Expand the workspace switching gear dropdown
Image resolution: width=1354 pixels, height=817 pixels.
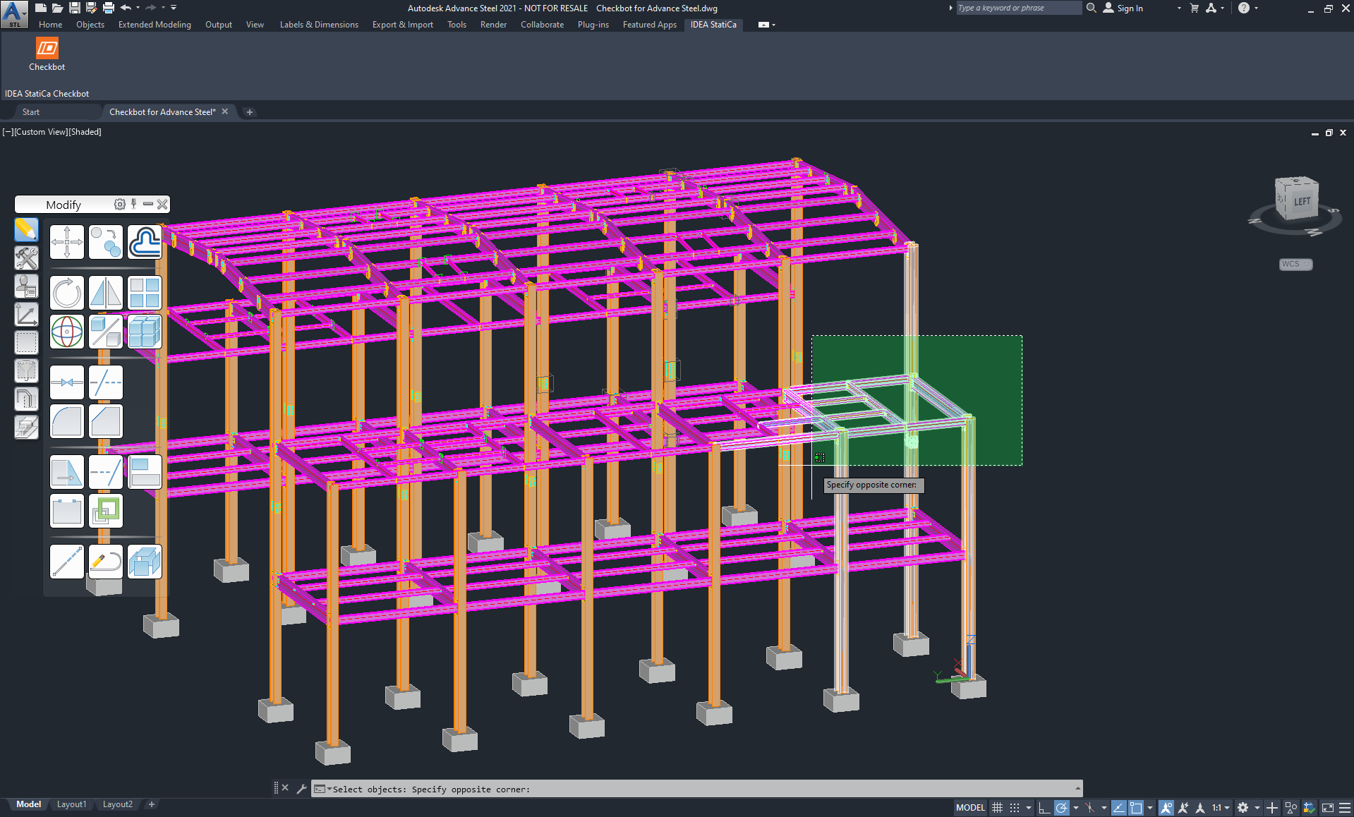pyautogui.click(x=1247, y=808)
